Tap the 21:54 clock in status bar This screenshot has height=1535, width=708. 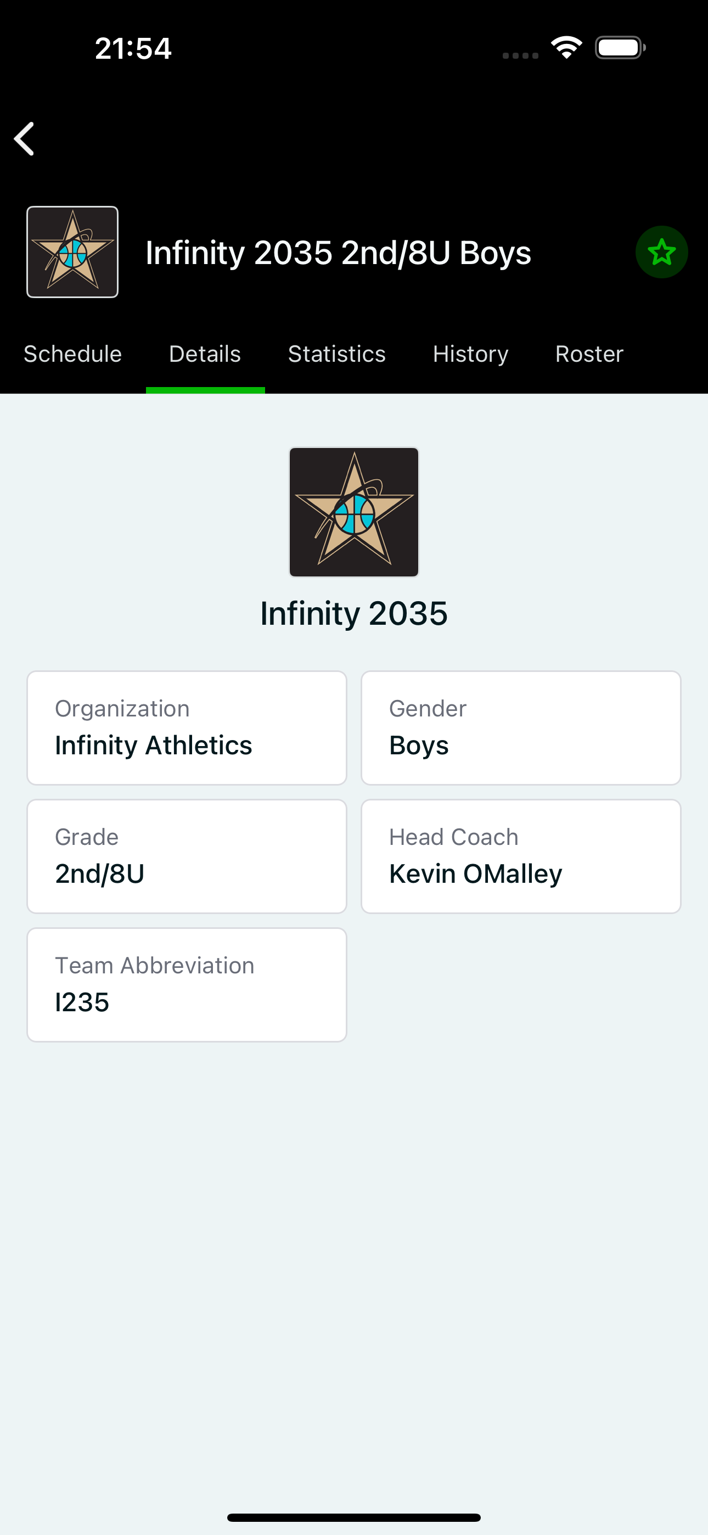click(x=133, y=48)
